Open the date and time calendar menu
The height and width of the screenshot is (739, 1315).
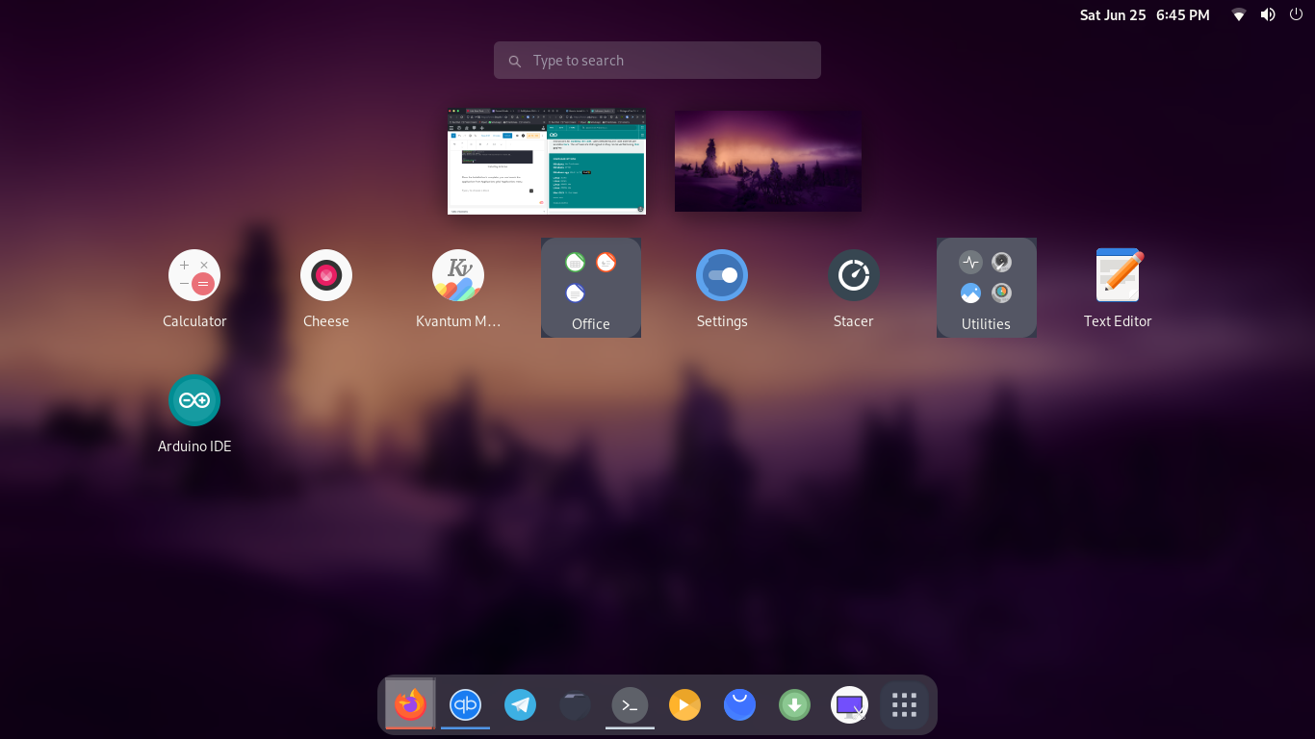(1145, 15)
